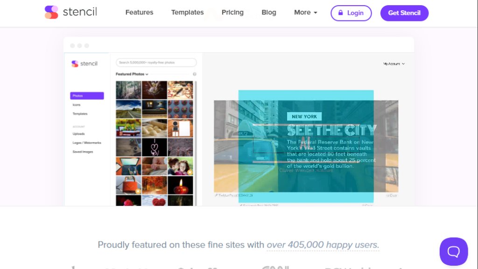This screenshot has height=269, width=478.
Task: Click the Stencil logo in header
Action: [70, 12]
